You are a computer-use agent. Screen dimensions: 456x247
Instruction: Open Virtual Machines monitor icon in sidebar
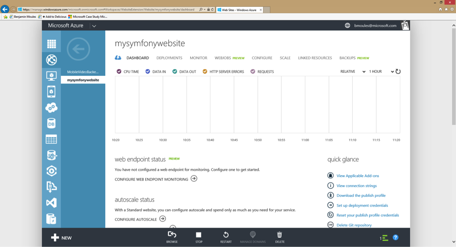click(x=52, y=76)
